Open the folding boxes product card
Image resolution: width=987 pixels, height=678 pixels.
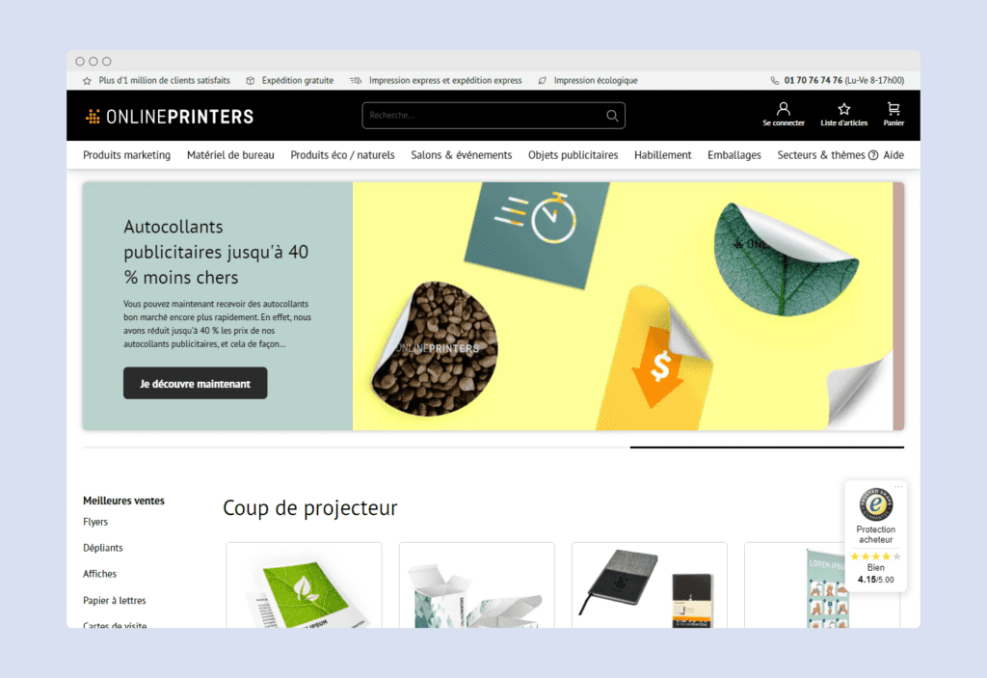476,585
